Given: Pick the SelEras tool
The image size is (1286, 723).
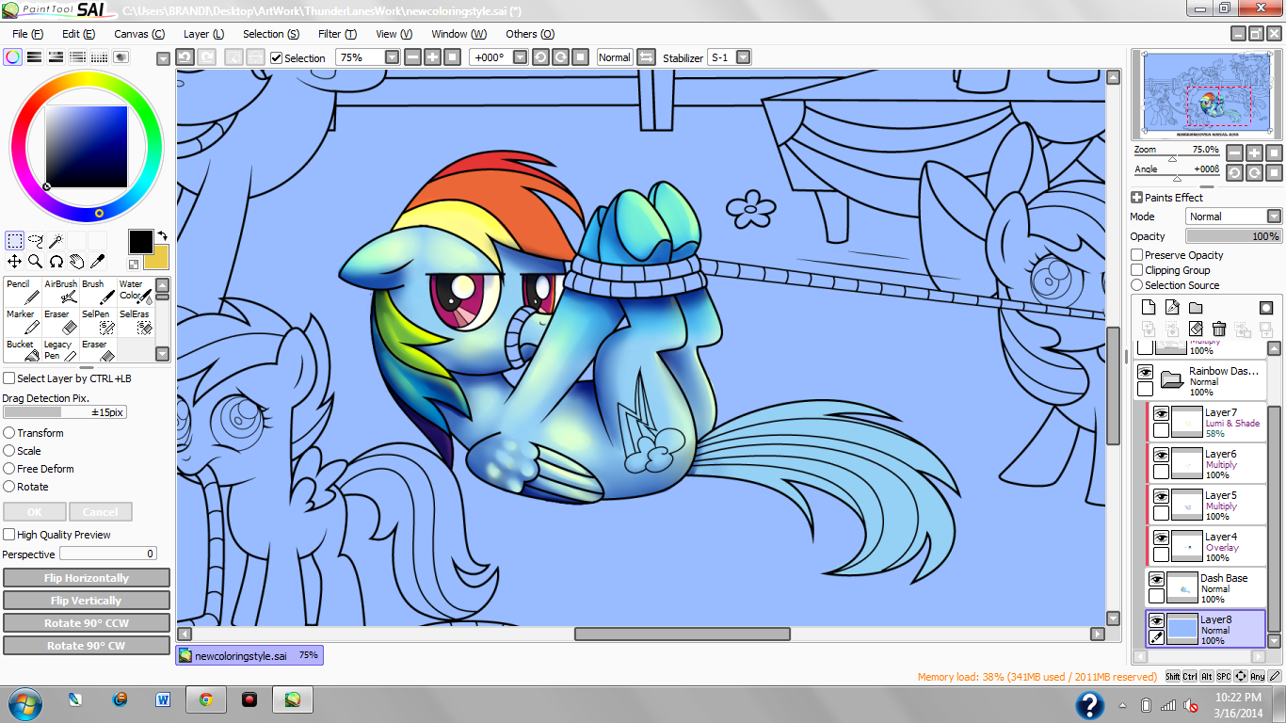Looking at the screenshot, I should point(135,322).
